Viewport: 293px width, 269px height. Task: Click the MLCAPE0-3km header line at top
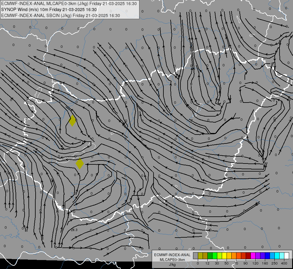(x=69, y=4)
